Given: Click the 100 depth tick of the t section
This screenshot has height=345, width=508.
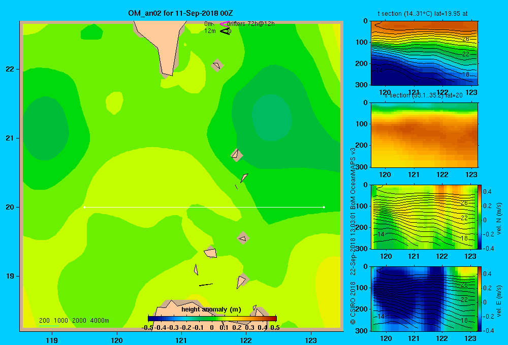Looking at the screenshot, I should (362, 42).
